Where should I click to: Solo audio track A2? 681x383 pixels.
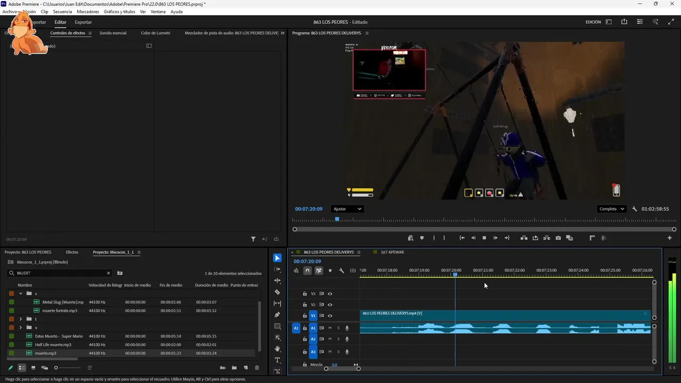pyautogui.click(x=338, y=339)
